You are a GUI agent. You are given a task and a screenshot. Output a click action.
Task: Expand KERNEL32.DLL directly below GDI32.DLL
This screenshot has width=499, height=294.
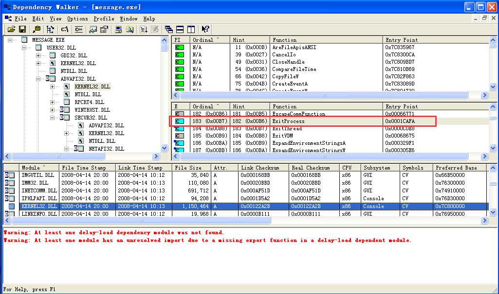coord(38,63)
